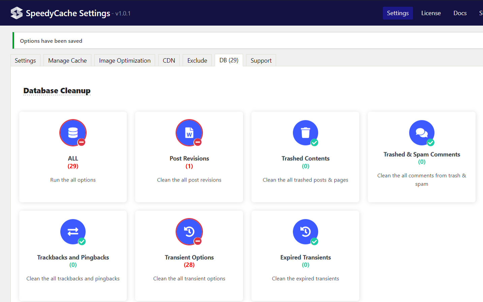The image size is (483, 302).
Task: Click the (0) count under Expired Transients
Action: pos(305,265)
